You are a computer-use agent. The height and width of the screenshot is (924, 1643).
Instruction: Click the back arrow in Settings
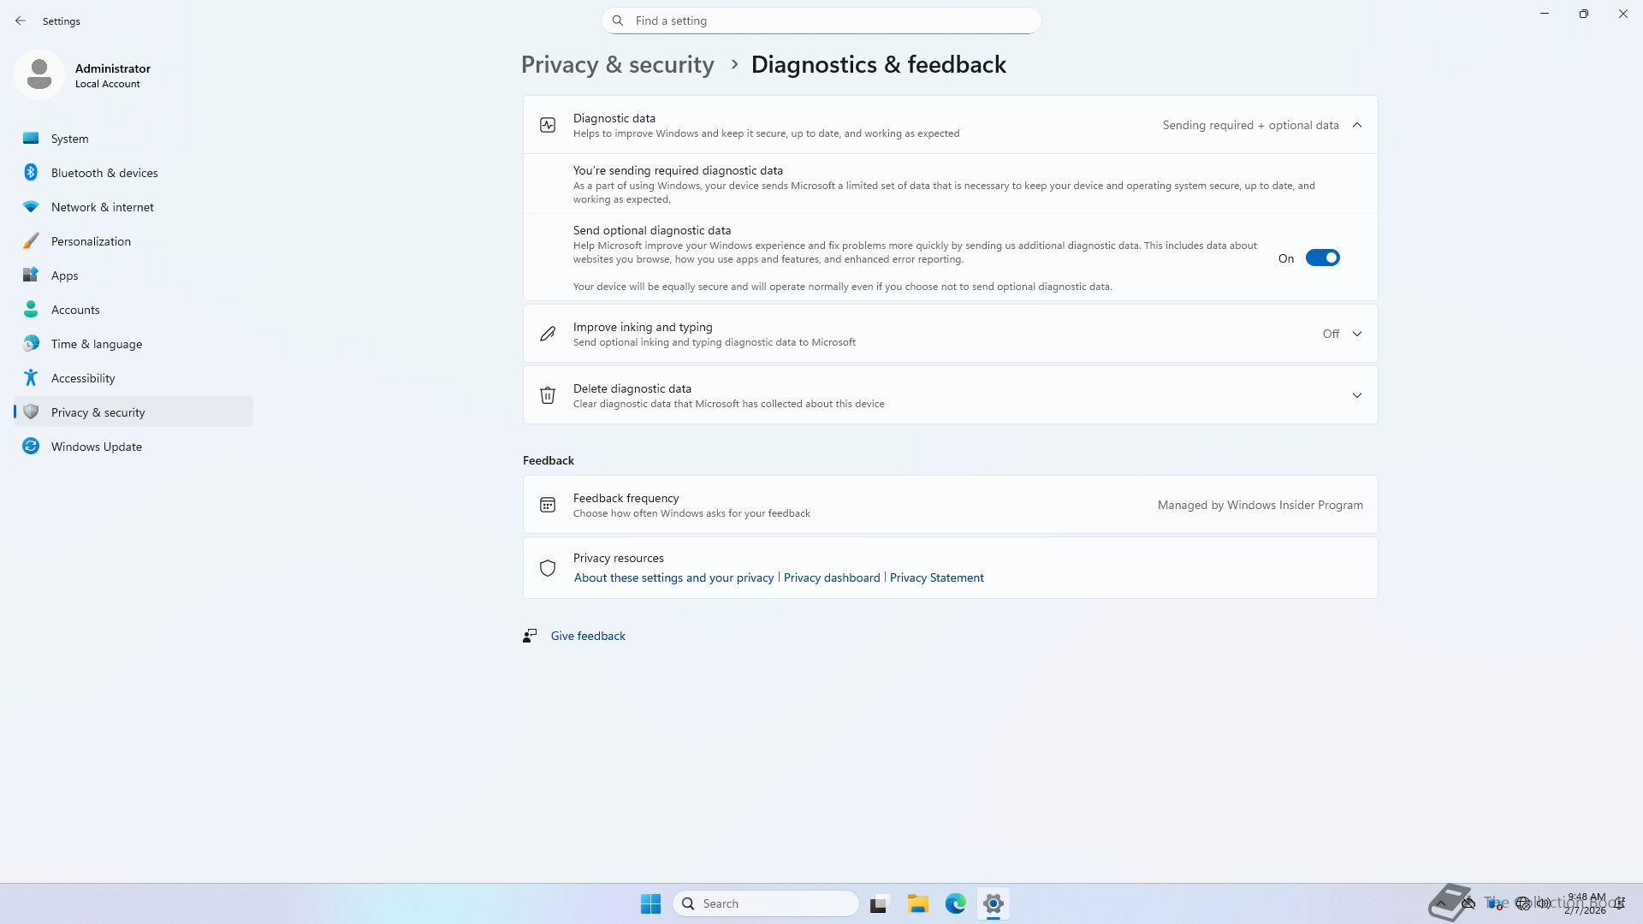tap(21, 21)
